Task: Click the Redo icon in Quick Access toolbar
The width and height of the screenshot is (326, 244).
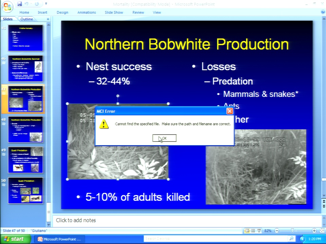Action: [x=37, y=4]
